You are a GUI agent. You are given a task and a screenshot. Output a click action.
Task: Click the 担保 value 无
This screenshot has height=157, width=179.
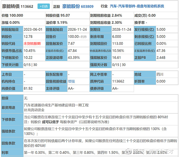[26, 98]
